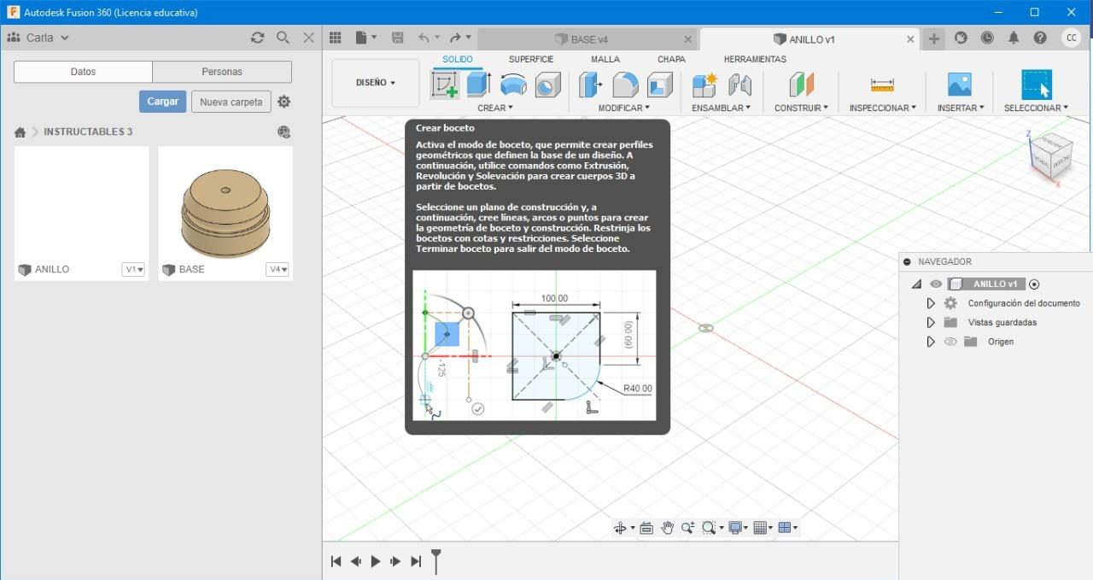Select the Revolve tool icon
1093x580 pixels.
point(513,85)
